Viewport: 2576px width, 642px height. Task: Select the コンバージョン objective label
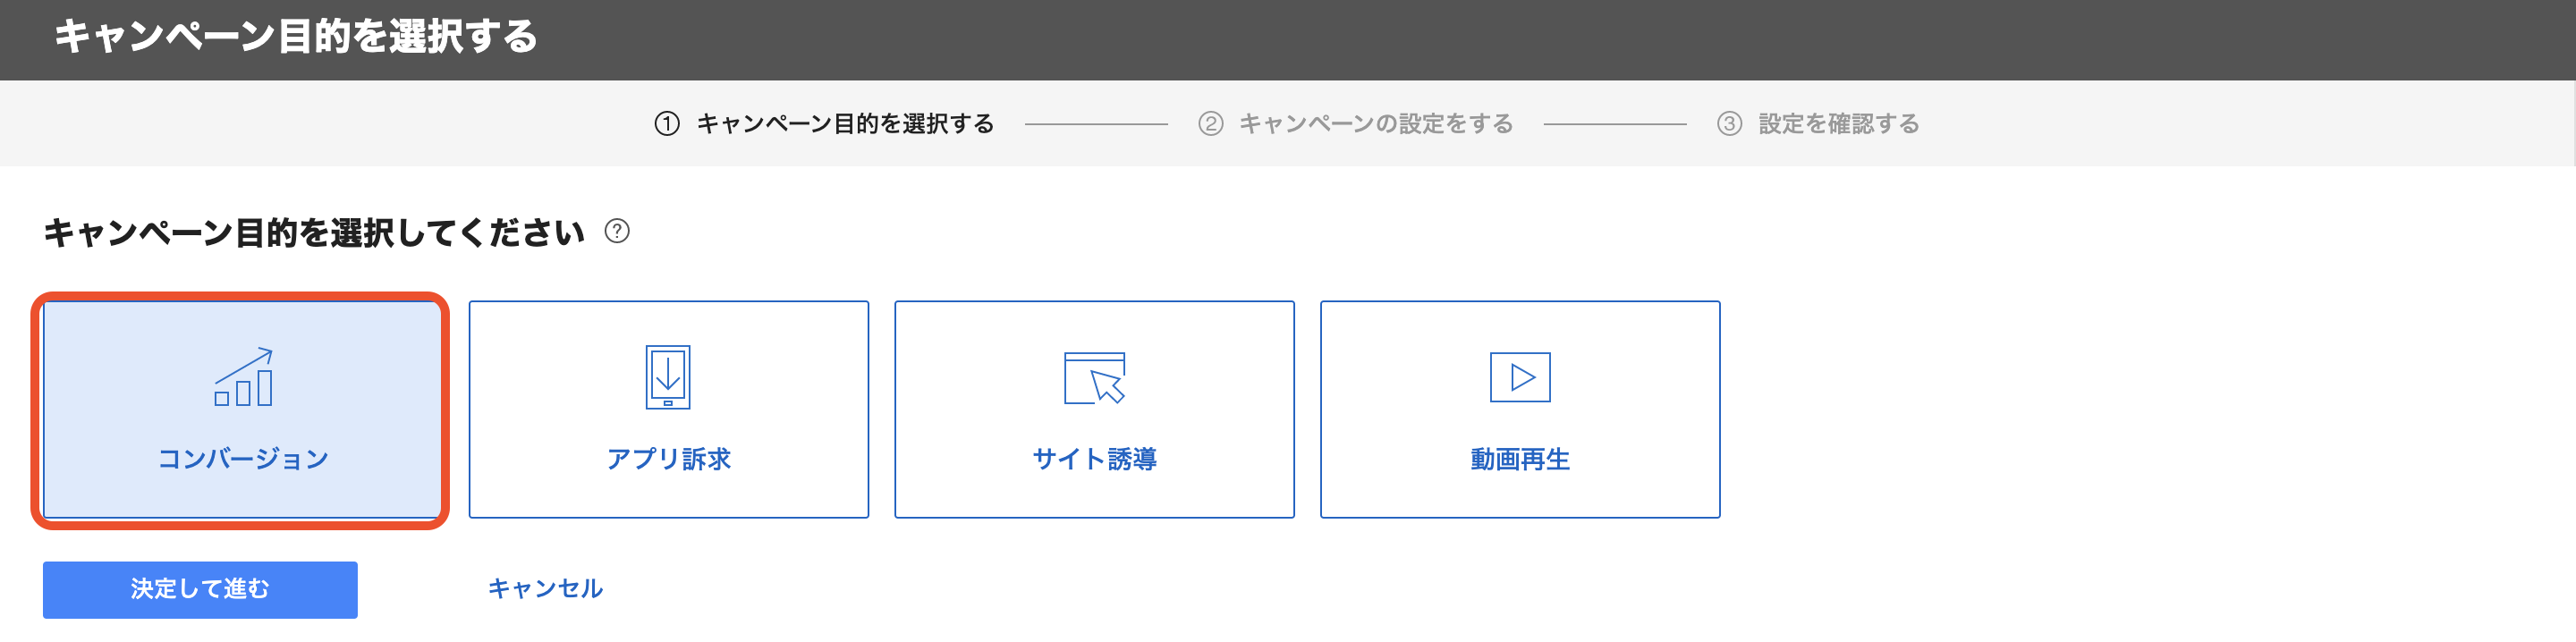tap(243, 459)
